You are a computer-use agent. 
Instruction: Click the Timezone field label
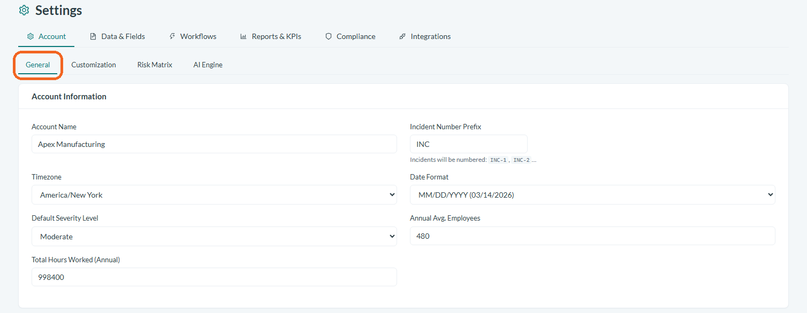pyautogui.click(x=47, y=177)
